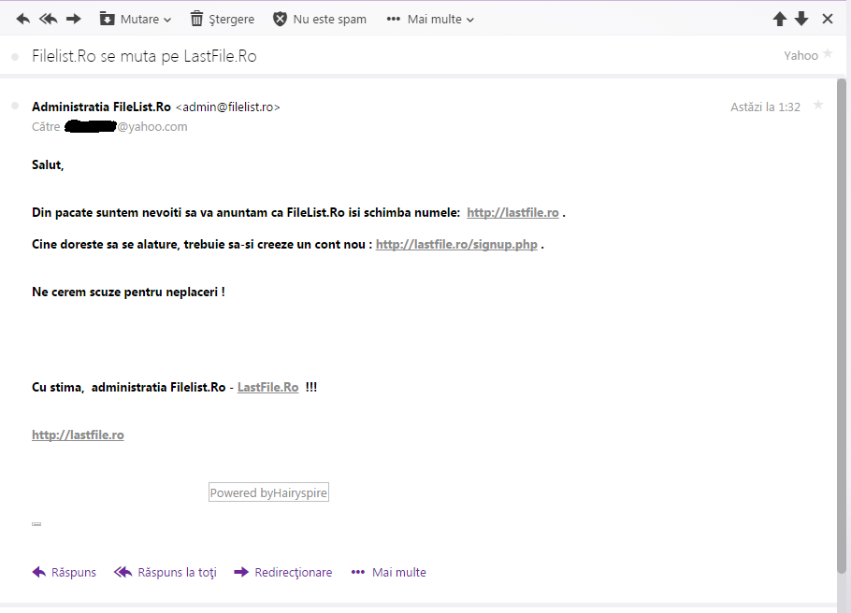Viewport: 851px width, 613px height.
Task: Click the forward arrow icon in top toolbar
Action: point(74,19)
